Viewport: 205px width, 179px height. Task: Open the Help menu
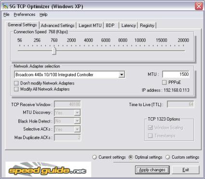pyautogui.click(x=43, y=14)
